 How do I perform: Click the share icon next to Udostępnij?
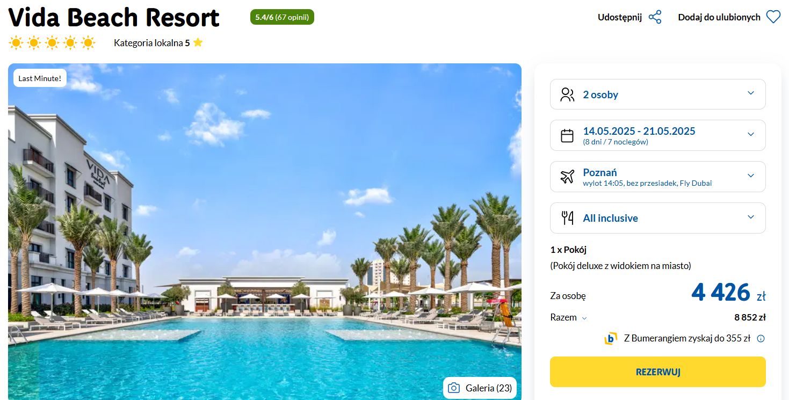click(655, 17)
